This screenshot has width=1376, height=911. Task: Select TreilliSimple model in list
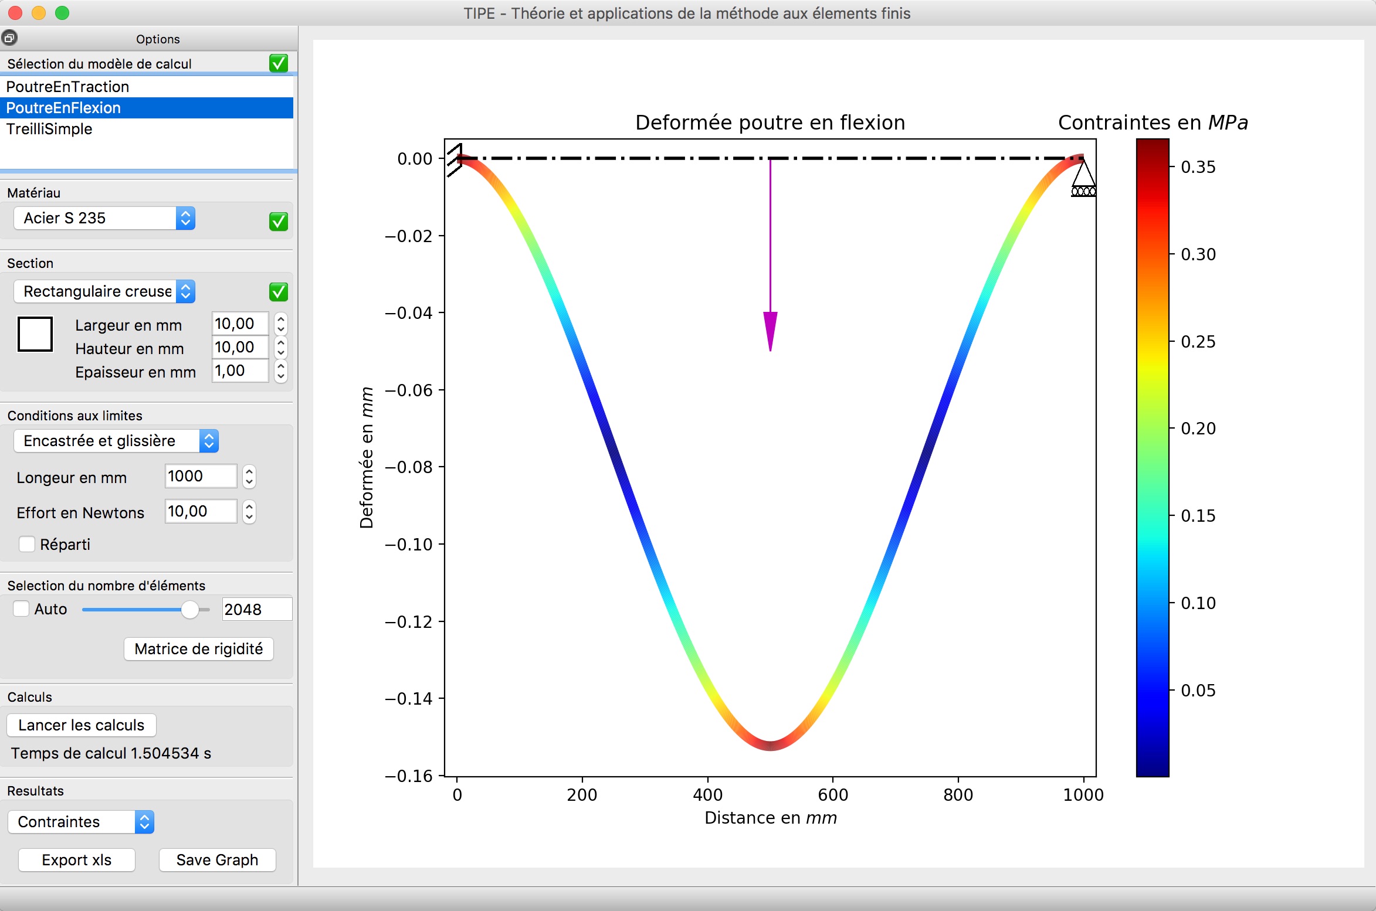pos(49,129)
